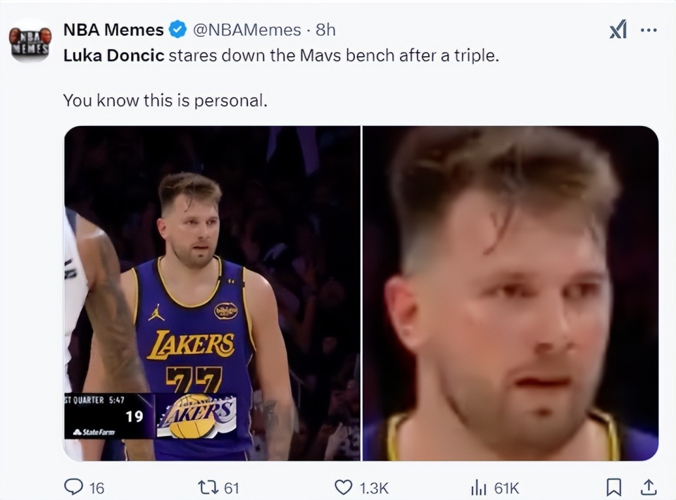Click the like count "1.3K"
This screenshot has height=500, width=676.
coord(373,487)
